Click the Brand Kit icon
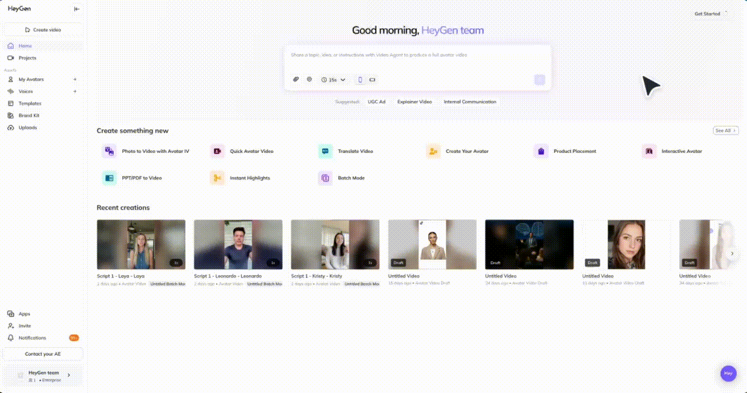The width and height of the screenshot is (747, 393). point(10,116)
